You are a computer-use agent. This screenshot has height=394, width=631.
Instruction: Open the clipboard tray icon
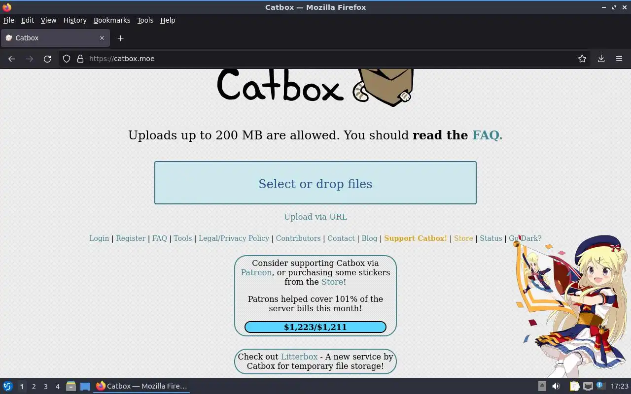pos(574,386)
